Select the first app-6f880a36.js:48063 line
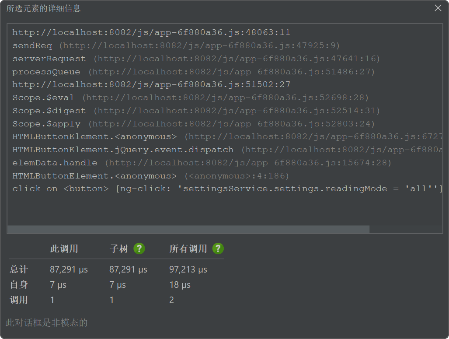Viewport: 449px width, 339px height. tap(151, 32)
